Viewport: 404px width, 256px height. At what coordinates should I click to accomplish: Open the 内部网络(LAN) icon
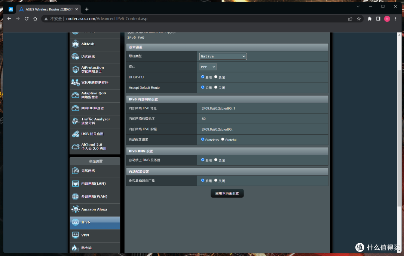(x=75, y=184)
